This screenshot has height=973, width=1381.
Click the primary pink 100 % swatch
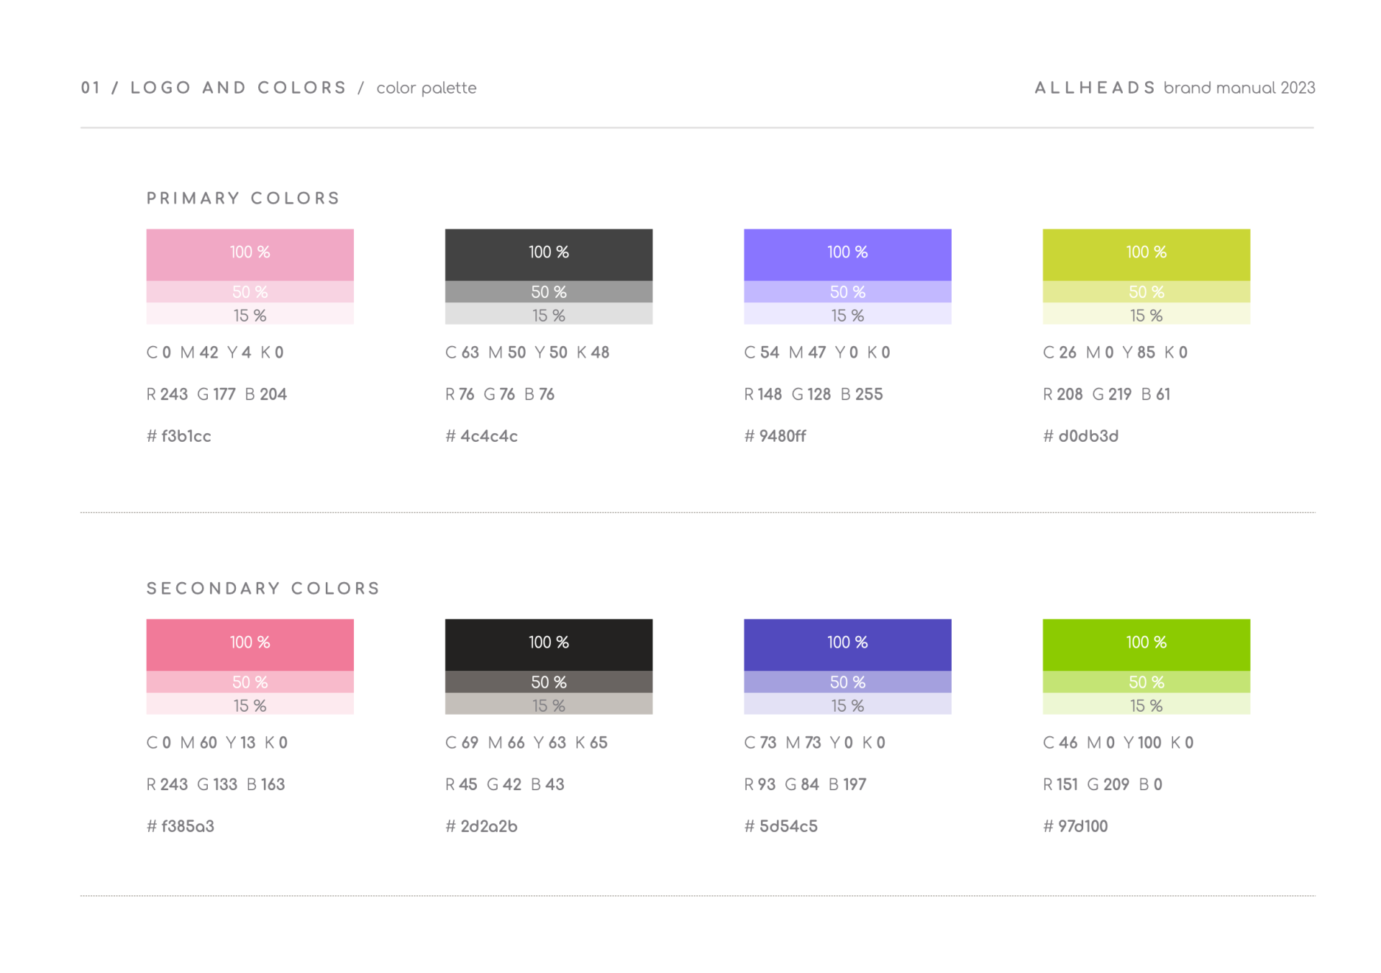pyautogui.click(x=250, y=254)
